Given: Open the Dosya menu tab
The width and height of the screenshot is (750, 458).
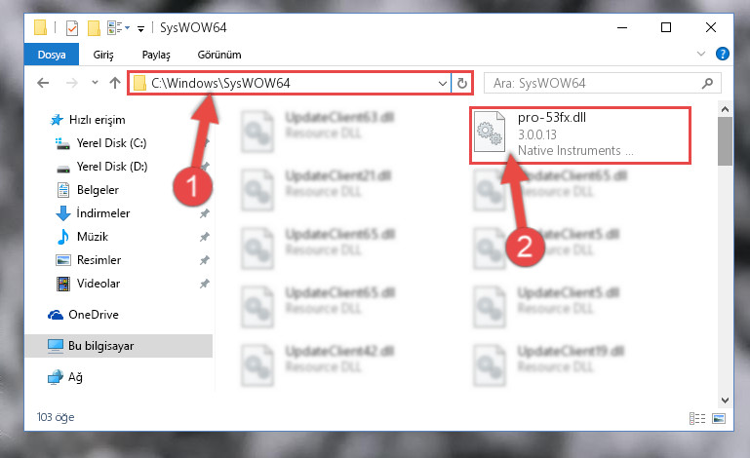Looking at the screenshot, I should point(52,55).
